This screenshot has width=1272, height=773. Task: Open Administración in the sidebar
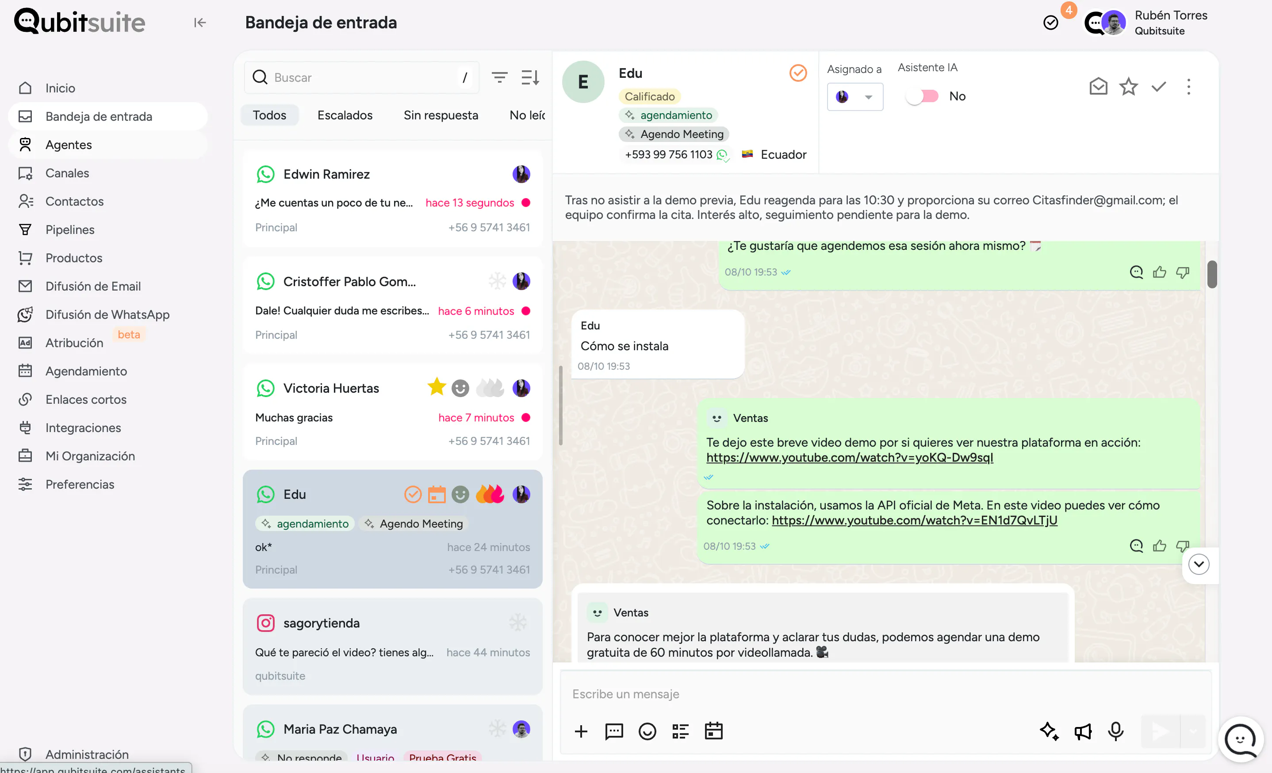108,754
